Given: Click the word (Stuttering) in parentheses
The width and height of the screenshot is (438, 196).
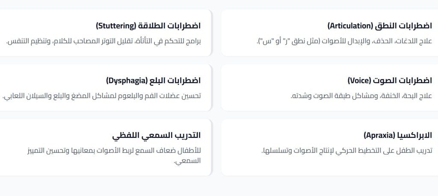Looking at the screenshot, I should click(x=116, y=26).
